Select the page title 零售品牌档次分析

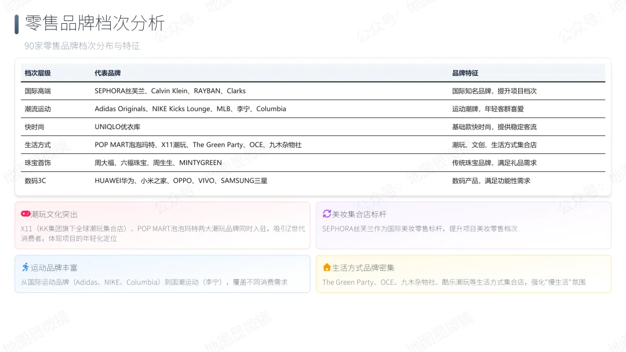(94, 23)
